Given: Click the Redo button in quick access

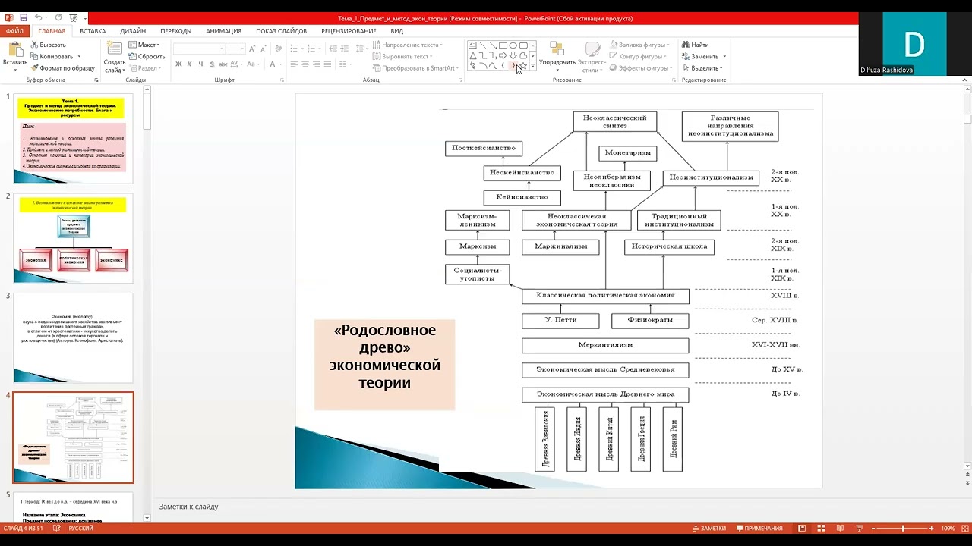Looking at the screenshot, I should pos(58,18).
